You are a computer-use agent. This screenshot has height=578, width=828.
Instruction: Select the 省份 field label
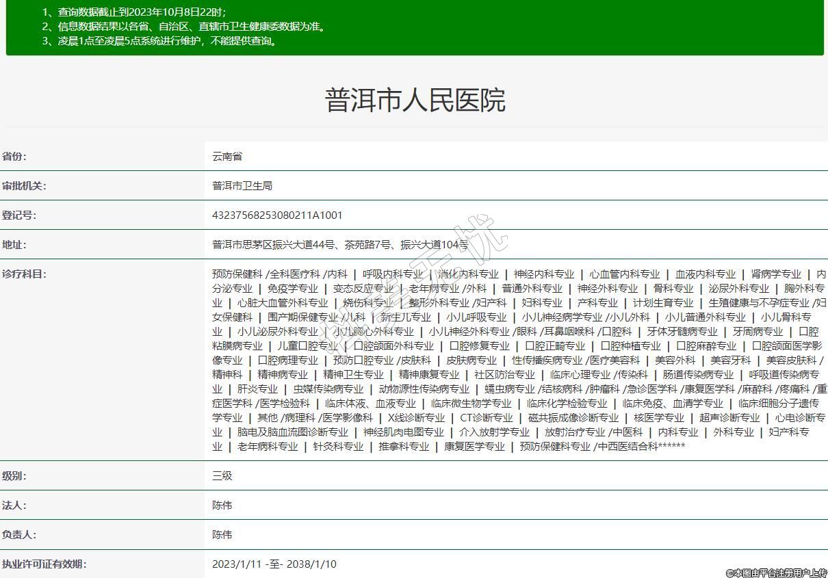(14, 156)
